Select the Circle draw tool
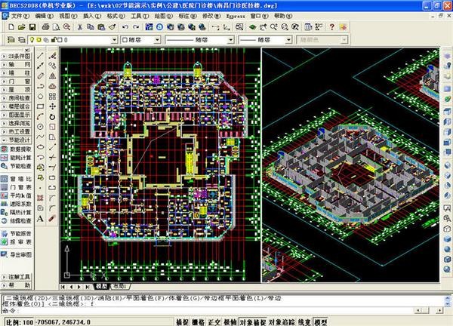 [x=41, y=127]
